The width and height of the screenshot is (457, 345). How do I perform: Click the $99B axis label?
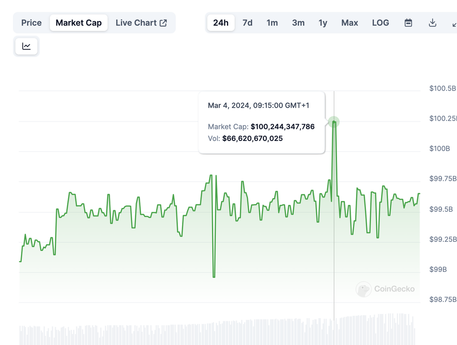pos(438,269)
